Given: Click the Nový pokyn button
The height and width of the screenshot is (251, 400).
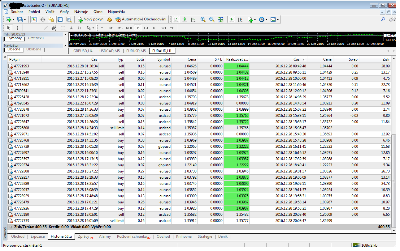Looking at the screenshot, I should (90, 19).
